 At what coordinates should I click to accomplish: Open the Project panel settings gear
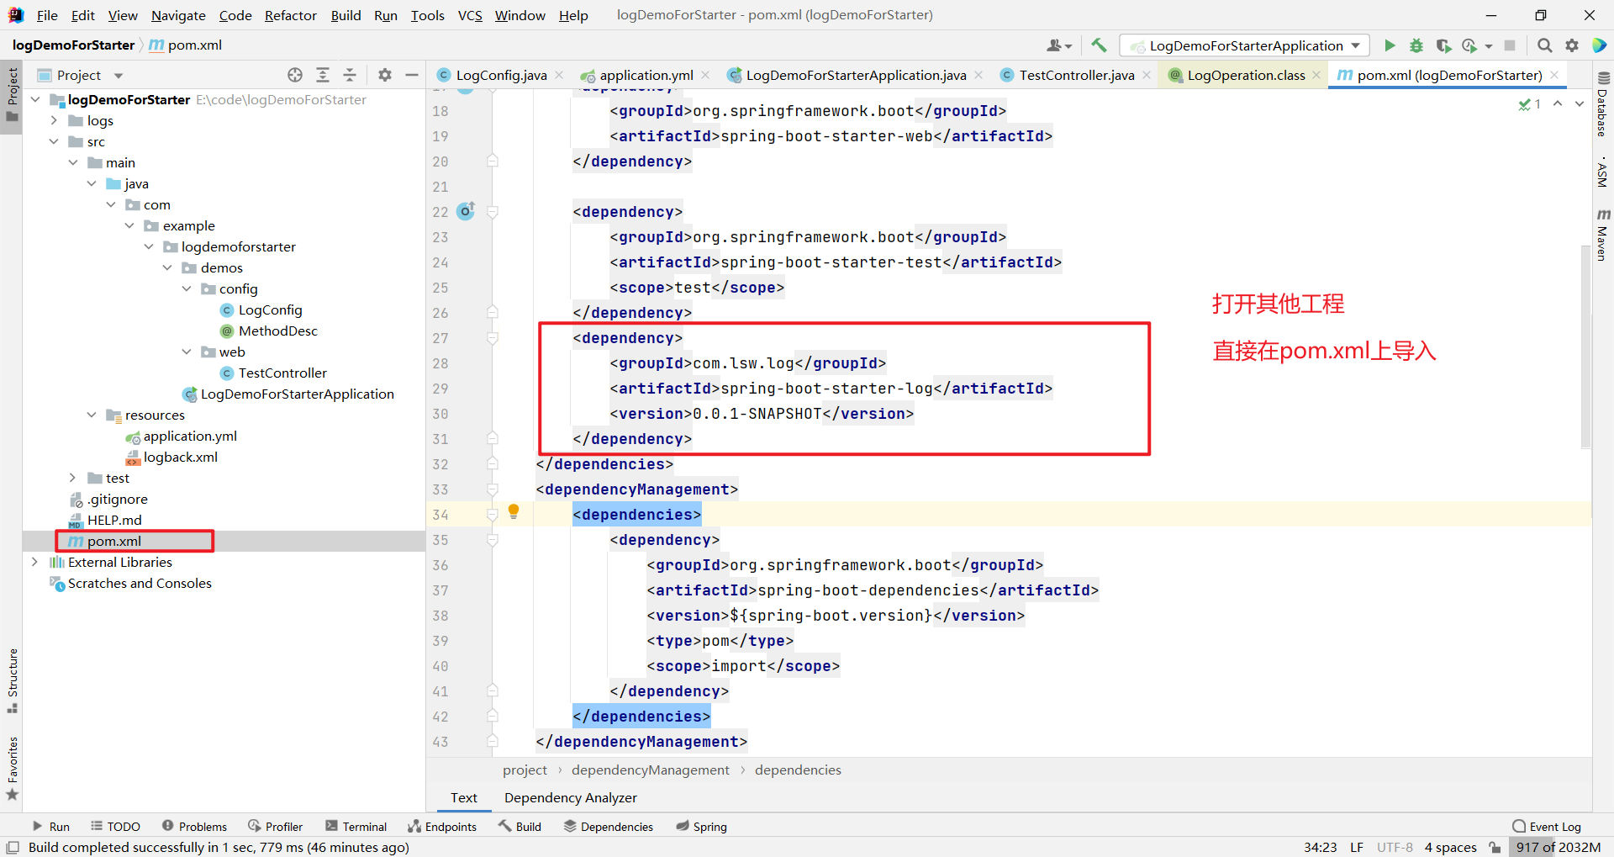coord(384,75)
